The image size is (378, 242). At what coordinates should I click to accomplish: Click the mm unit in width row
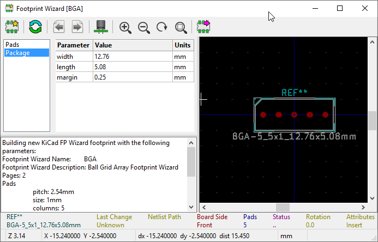[x=183, y=57]
